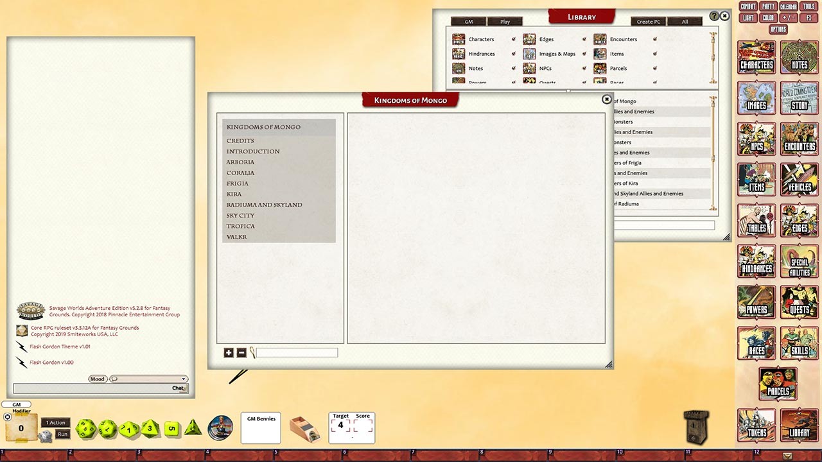Open the NPCs sidebar panel

(x=756, y=140)
